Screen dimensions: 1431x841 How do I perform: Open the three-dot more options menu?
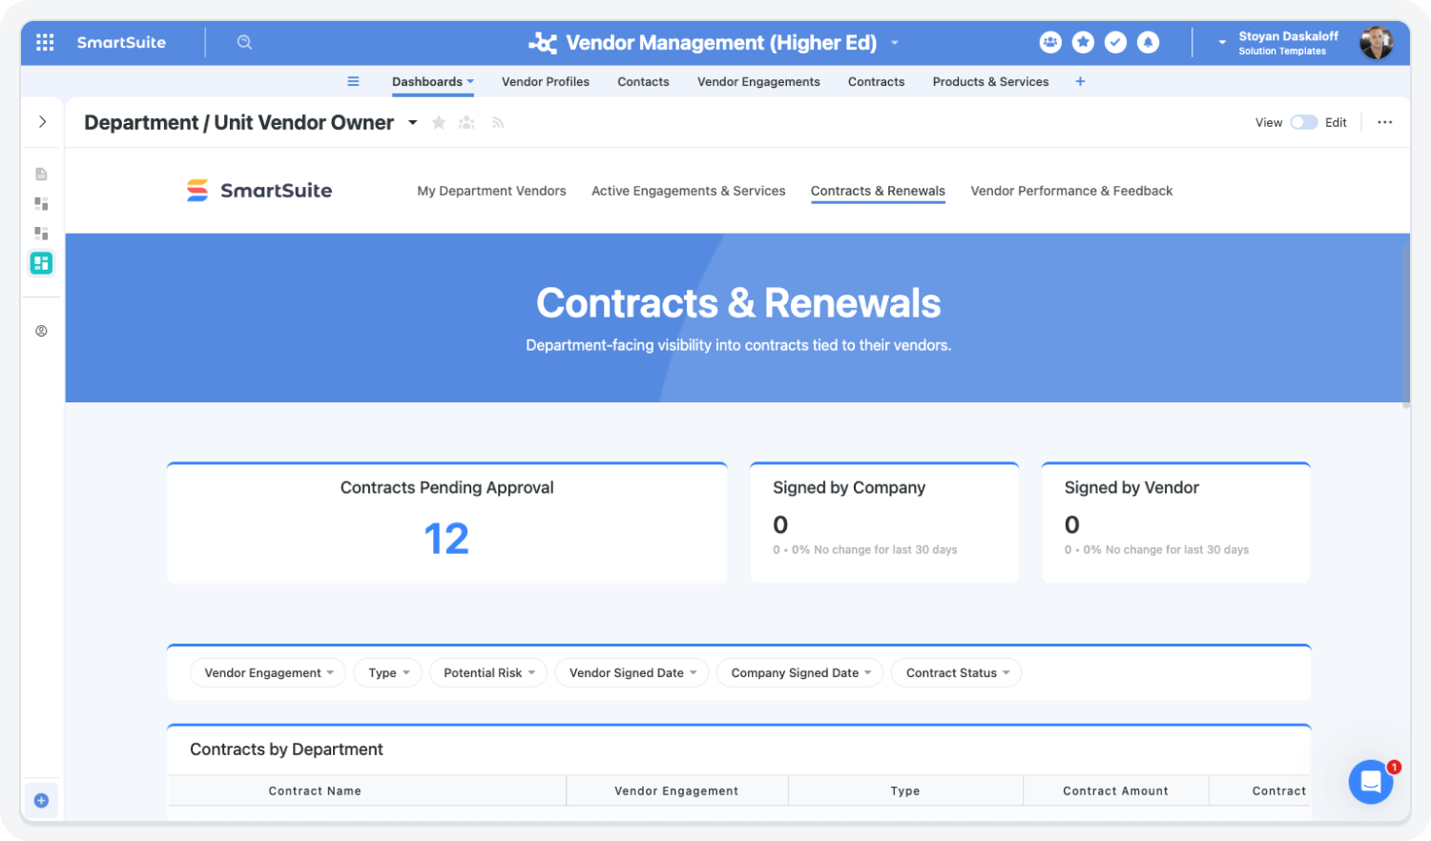[x=1385, y=122]
